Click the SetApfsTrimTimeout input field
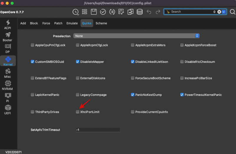Screen dimensions: 236x154 (98, 130)
